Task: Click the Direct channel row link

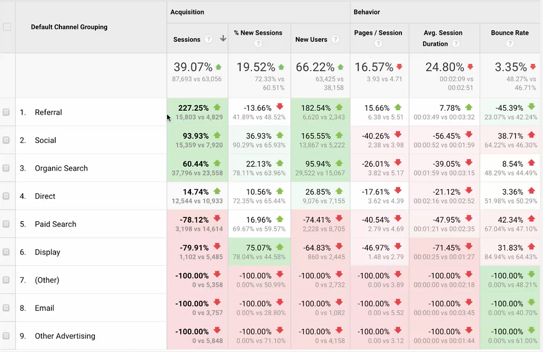Action: tap(45, 196)
